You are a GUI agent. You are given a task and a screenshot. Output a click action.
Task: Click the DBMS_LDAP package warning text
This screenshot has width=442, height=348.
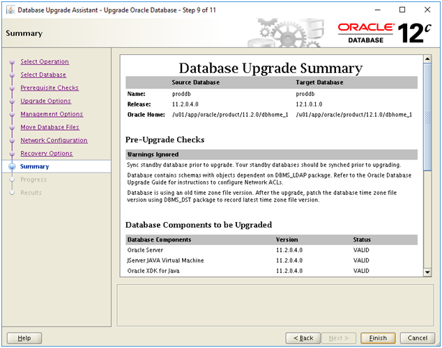(x=269, y=179)
